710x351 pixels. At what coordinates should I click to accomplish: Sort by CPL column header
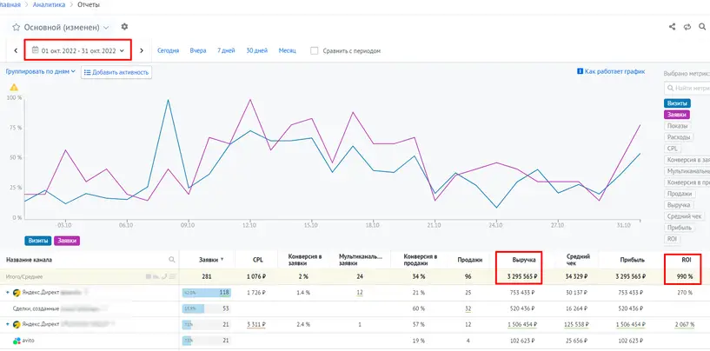[x=257, y=260]
